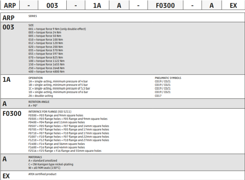Select the line '070 = torque force 825 Nm'
Viewport: 245px width, 180px height.
[x=46, y=57]
